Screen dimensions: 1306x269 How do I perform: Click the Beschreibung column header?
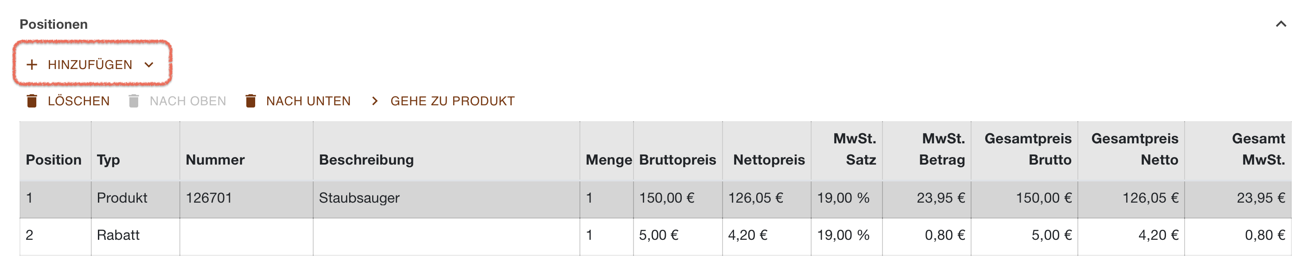[x=366, y=160]
